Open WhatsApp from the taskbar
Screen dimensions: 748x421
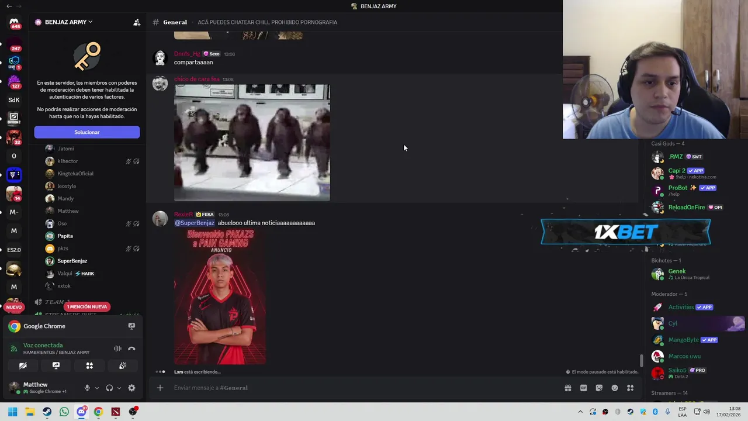pos(64,412)
